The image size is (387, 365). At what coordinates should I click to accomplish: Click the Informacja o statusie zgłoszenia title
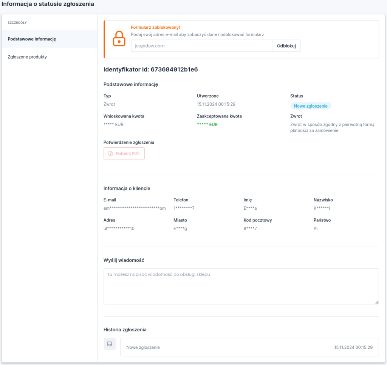(48, 4)
